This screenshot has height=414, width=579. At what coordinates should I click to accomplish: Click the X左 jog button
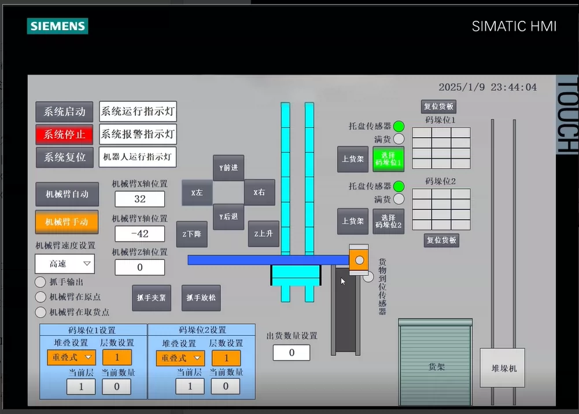click(x=197, y=193)
